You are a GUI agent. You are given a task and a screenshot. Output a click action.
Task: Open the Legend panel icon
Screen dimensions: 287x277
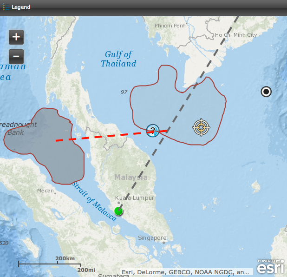[6, 7]
